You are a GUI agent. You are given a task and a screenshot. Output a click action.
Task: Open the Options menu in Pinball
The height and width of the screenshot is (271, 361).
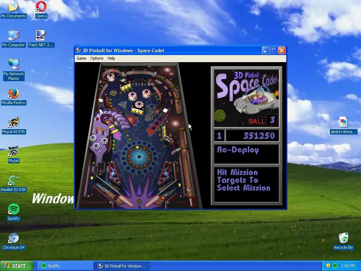coord(97,58)
